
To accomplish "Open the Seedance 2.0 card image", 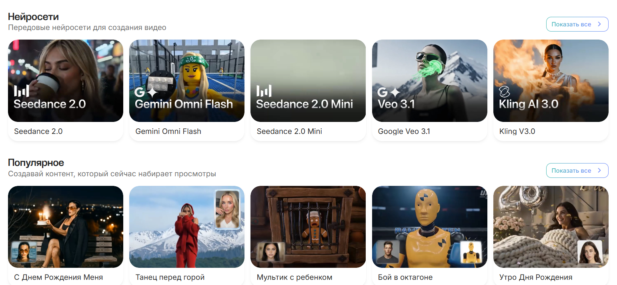I will click(66, 81).
